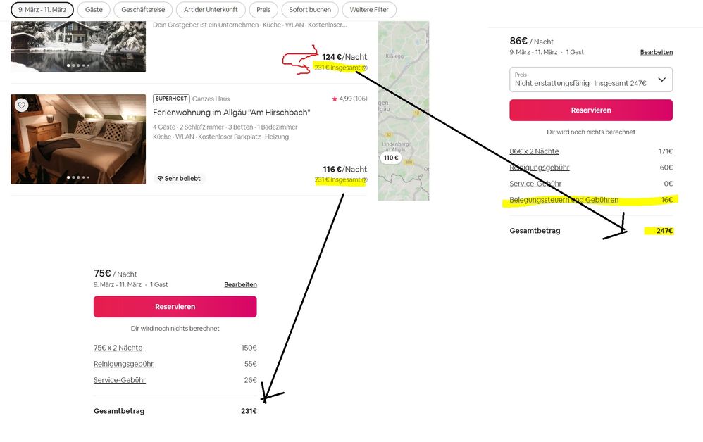Click the 110 € map price marker

click(391, 158)
